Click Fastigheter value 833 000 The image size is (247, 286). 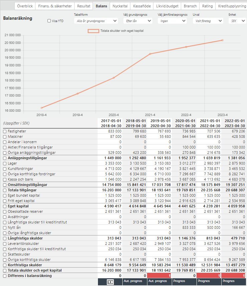[x=115, y=131]
